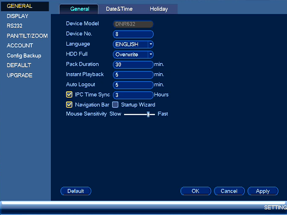Open the UPGRADE section
287x215 pixels.
coord(19,75)
